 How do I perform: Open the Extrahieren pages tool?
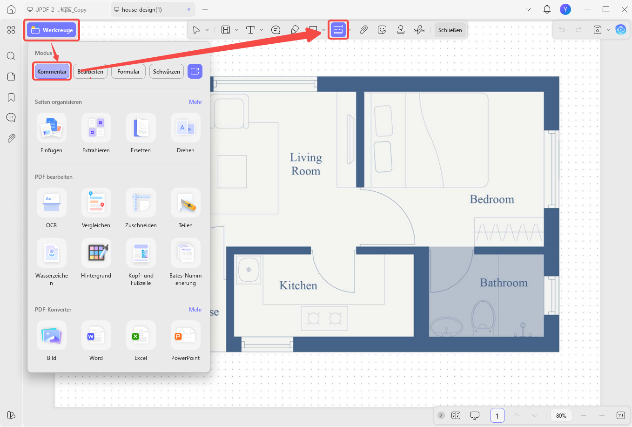point(96,133)
